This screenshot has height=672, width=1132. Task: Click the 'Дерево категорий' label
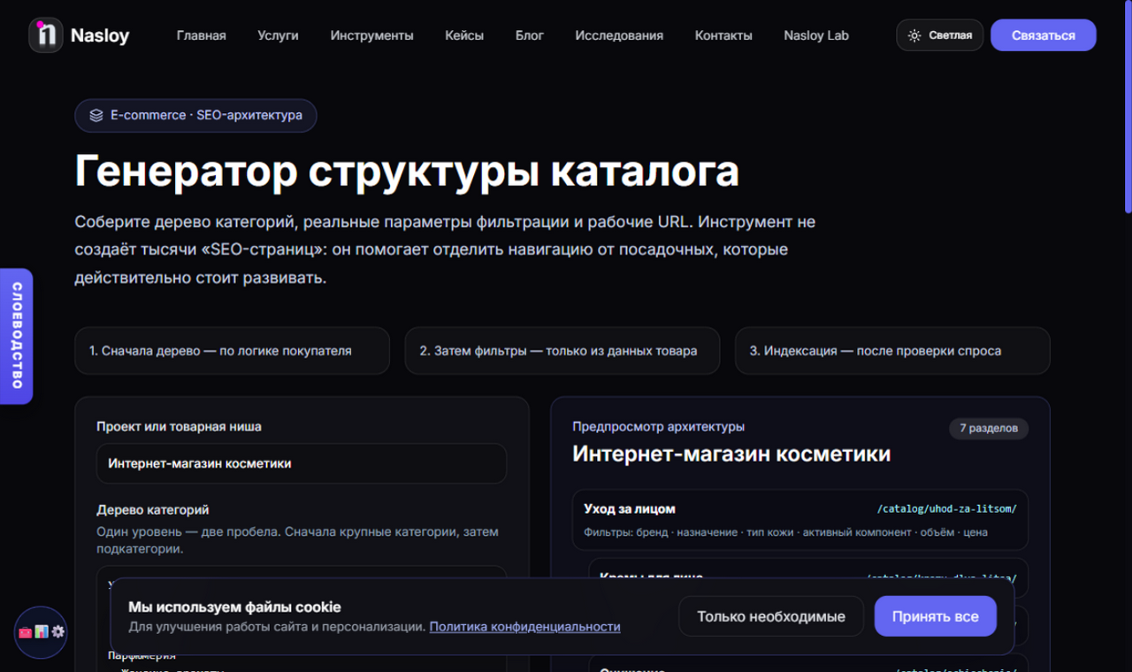pyautogui.click(x=153, y=510)
